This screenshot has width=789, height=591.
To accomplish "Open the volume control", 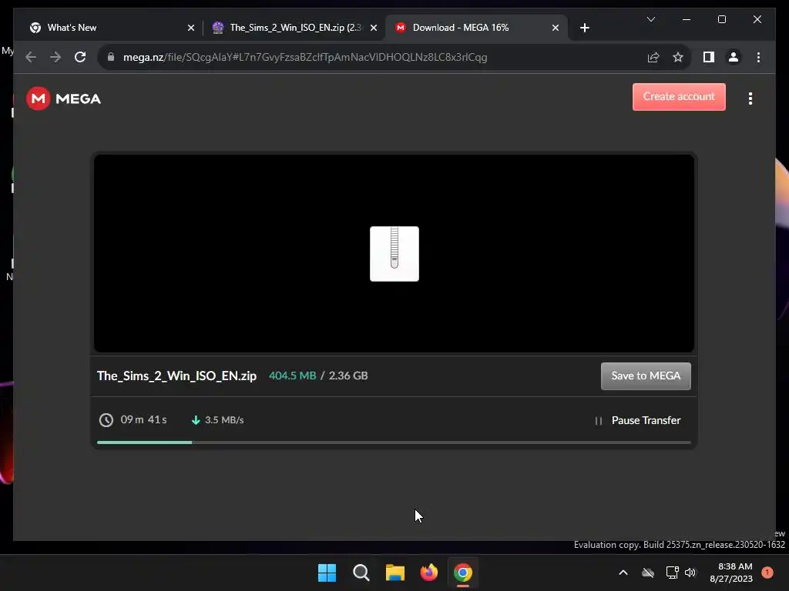I will point(690,573).
